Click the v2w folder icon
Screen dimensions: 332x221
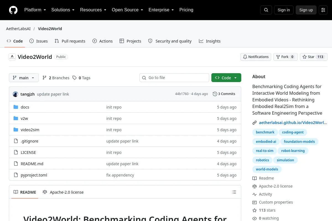click(16, 118)
